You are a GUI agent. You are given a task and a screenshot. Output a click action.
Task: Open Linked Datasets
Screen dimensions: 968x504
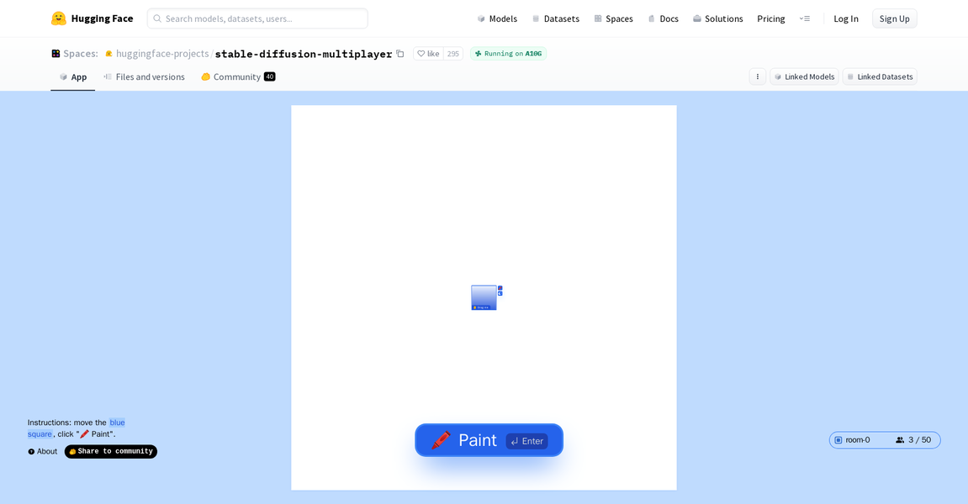(880, 76)
